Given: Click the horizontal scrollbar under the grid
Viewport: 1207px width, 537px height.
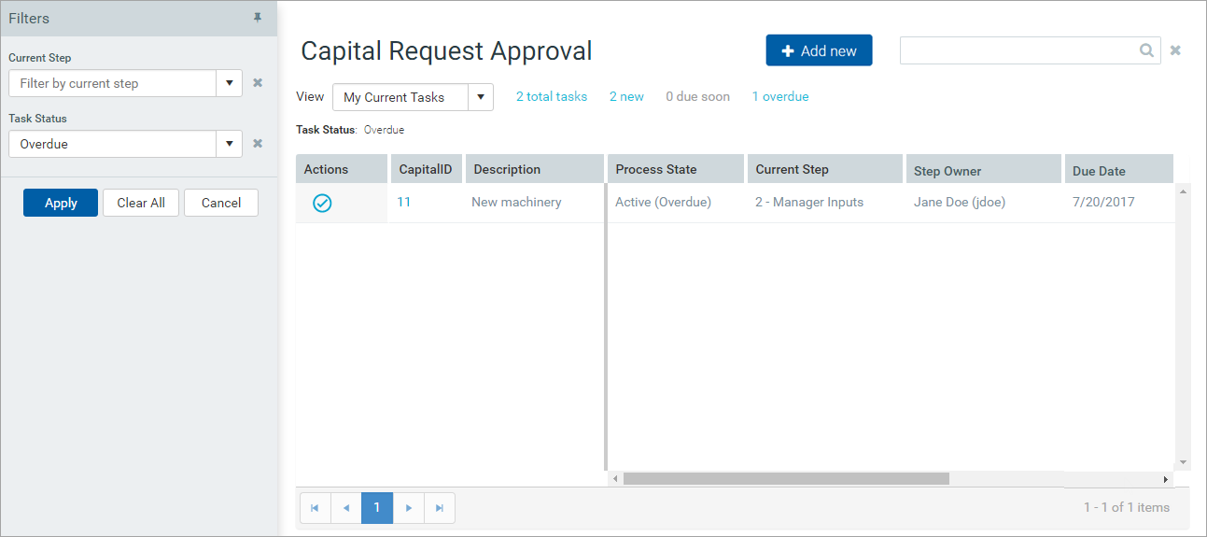Looking at the screenshot, I should click(x=786, y=478).
